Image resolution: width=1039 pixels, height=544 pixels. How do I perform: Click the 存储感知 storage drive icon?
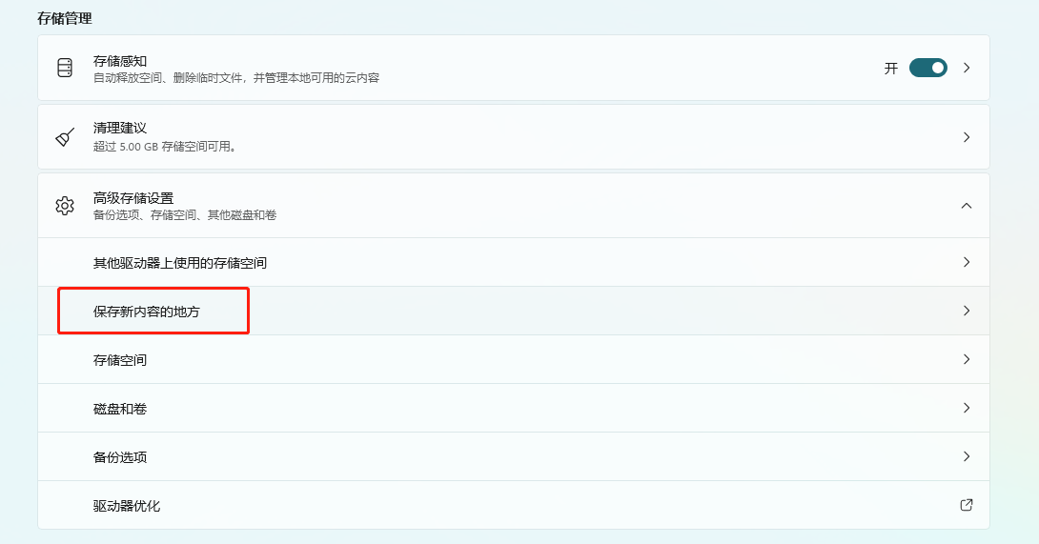(65, 68)
